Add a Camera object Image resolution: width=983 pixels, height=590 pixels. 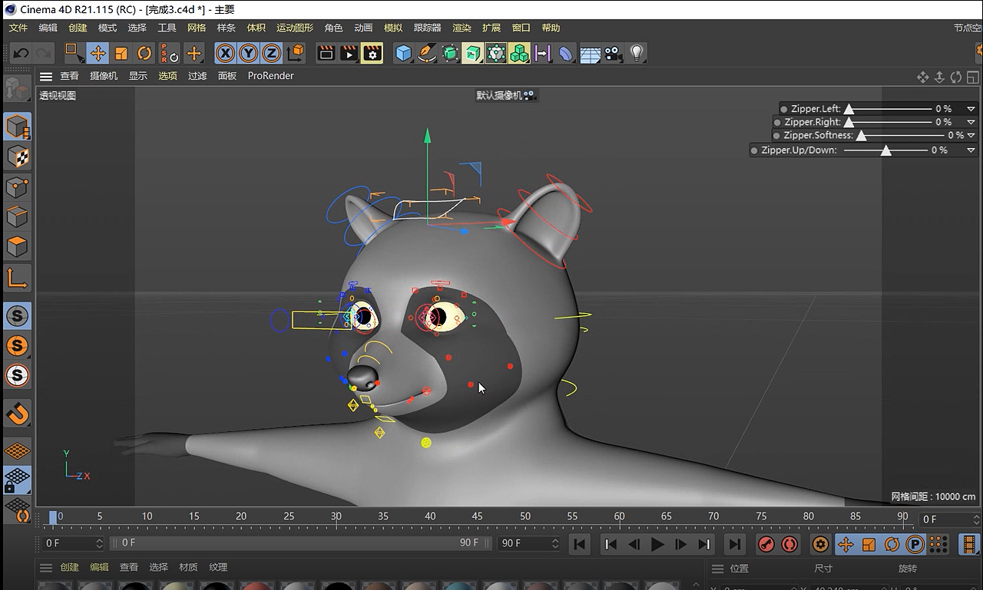click(613, 53)
